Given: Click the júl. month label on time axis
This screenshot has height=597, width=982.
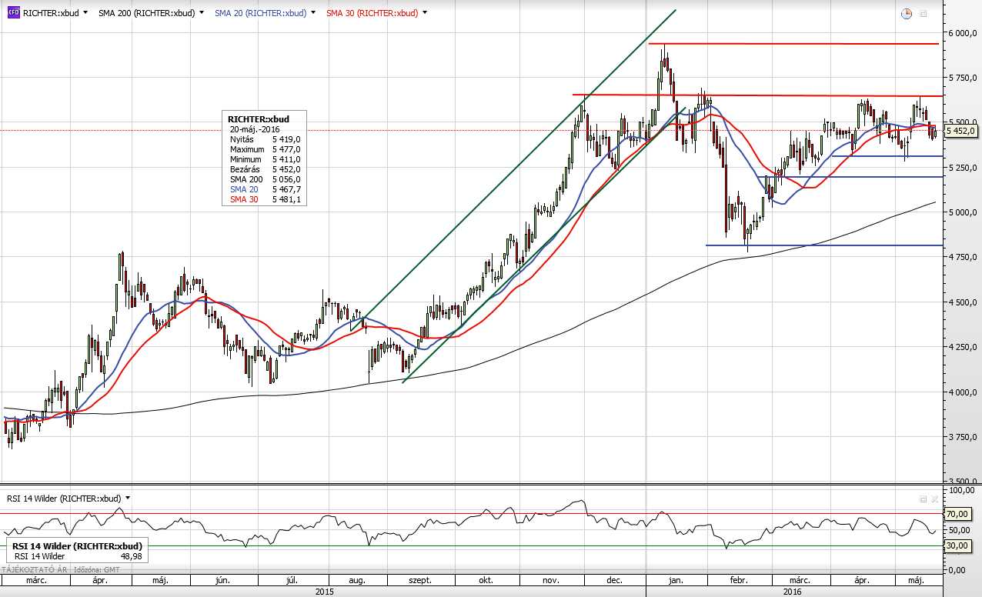Looking at the screenshot, I should (x=292, y=581).
